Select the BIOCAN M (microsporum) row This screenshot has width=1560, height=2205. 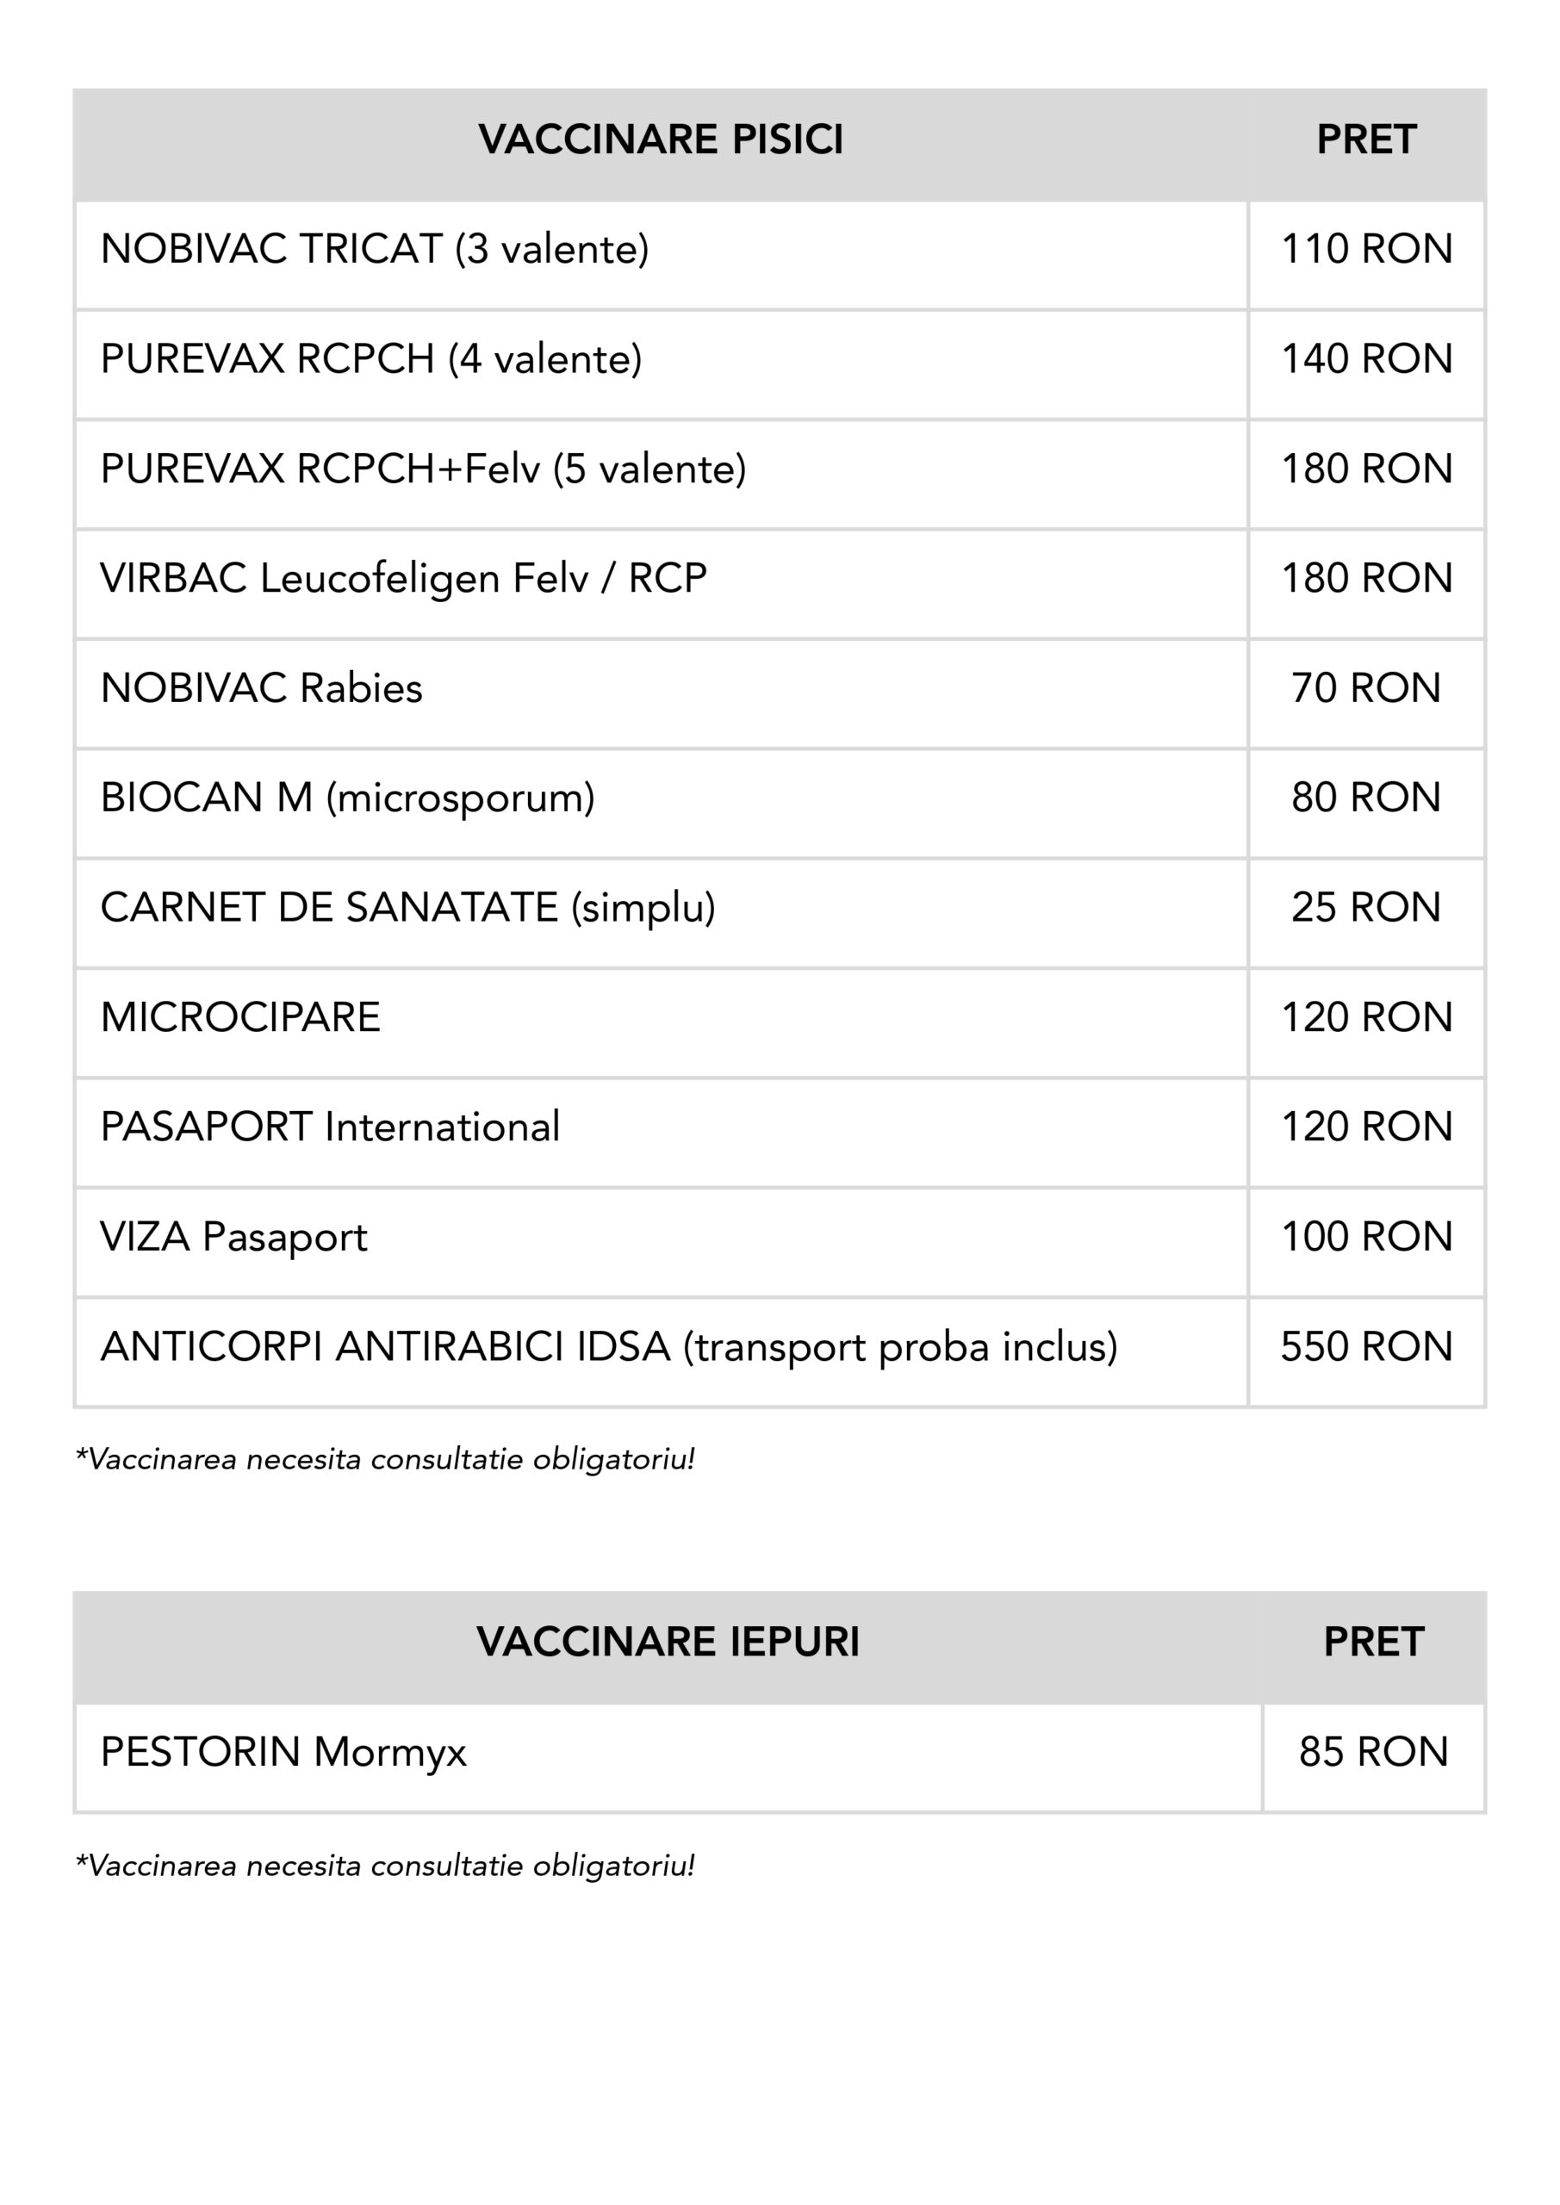point(348,798)
